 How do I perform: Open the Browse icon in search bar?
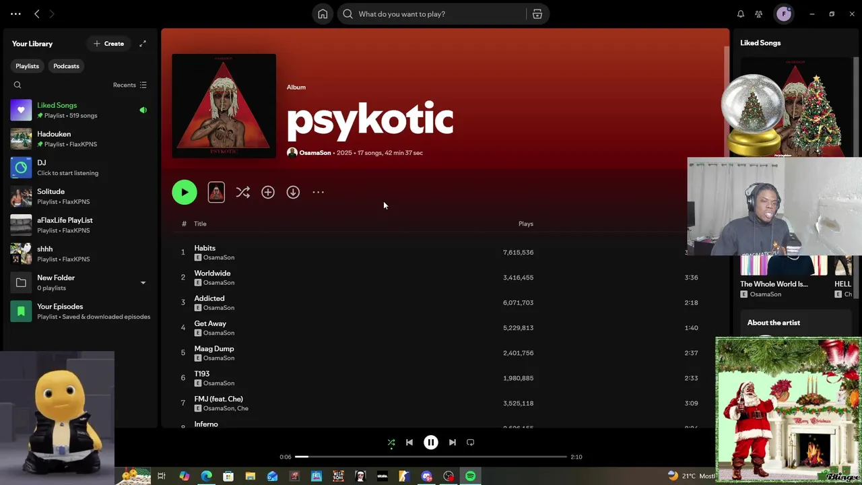pyautogui.click(x=537, y=14)
